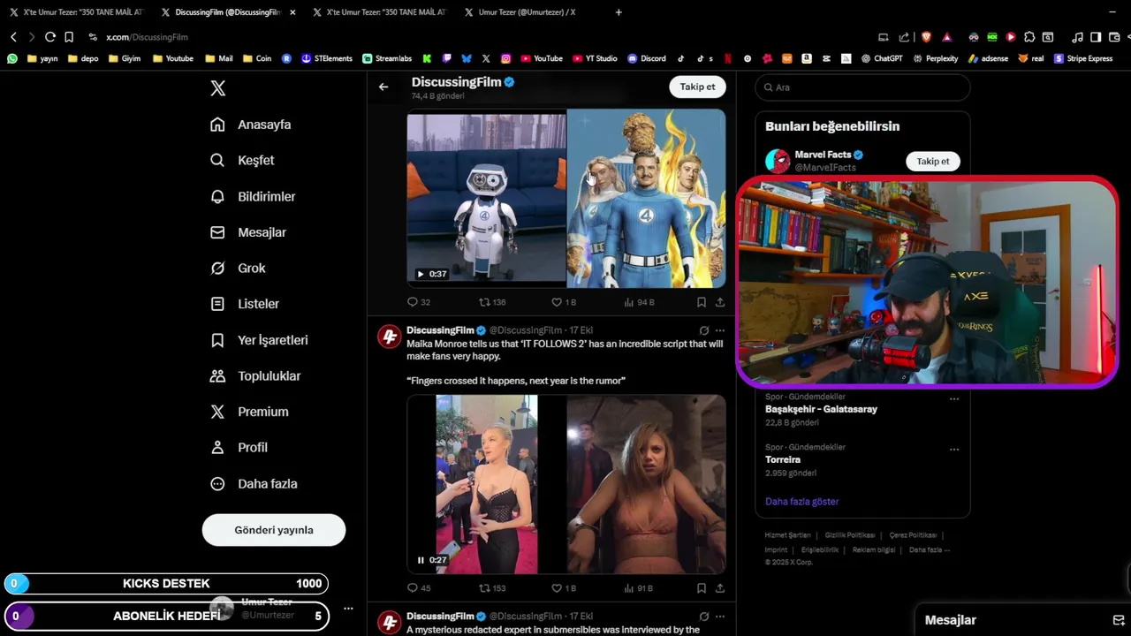
Task: Go to Anasayfa in the sidebar
Action: [x=251, y=125]
